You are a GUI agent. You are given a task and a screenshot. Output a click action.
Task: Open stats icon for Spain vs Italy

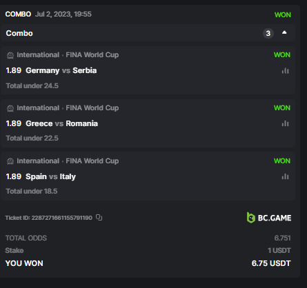[285, 176]
